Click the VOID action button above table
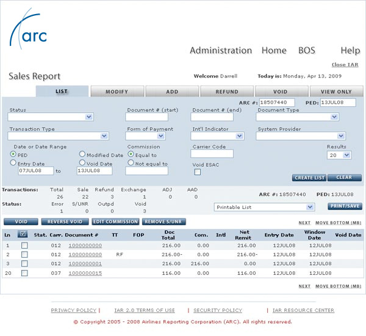Screen dimensions: 366x336 coord(21,222)
